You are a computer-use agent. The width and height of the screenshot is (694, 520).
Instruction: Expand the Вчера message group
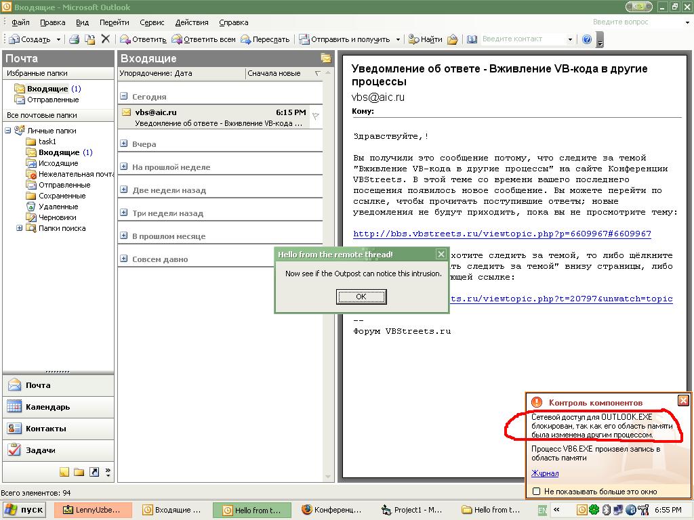124,144
